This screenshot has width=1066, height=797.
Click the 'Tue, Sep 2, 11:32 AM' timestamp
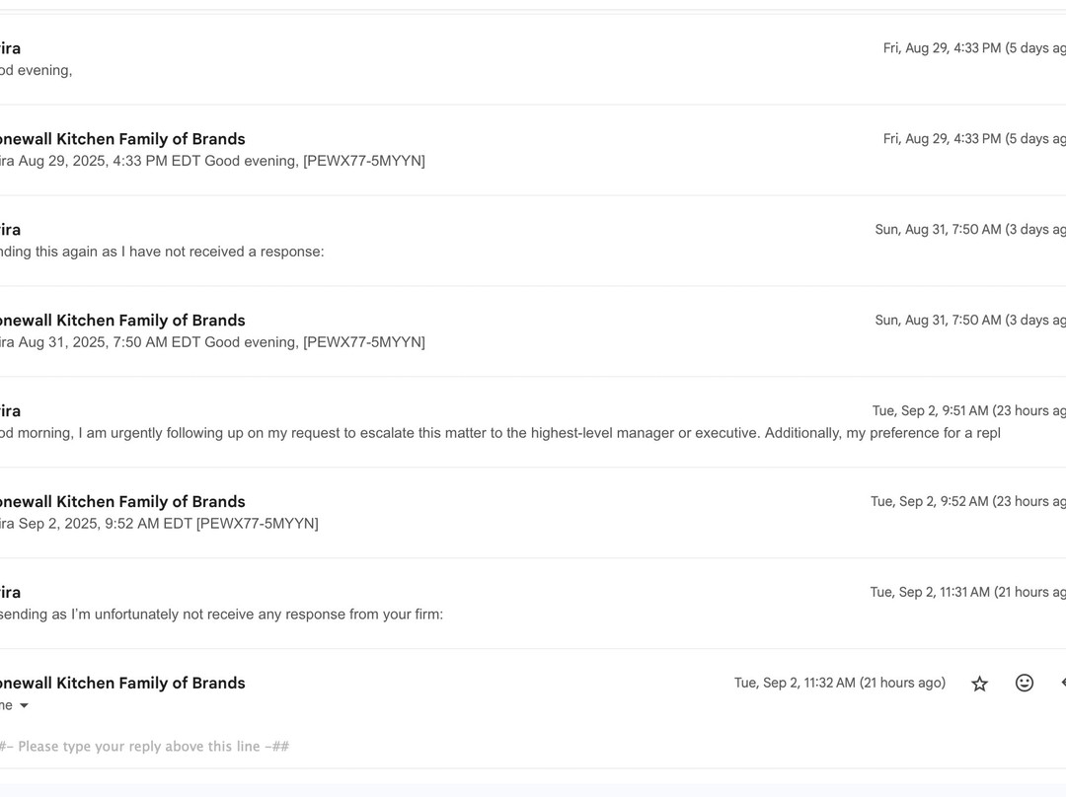(839, 683)
